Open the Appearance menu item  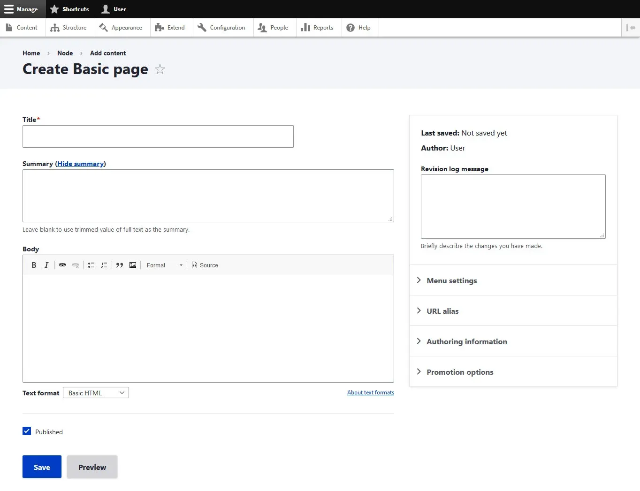point(122,28)
